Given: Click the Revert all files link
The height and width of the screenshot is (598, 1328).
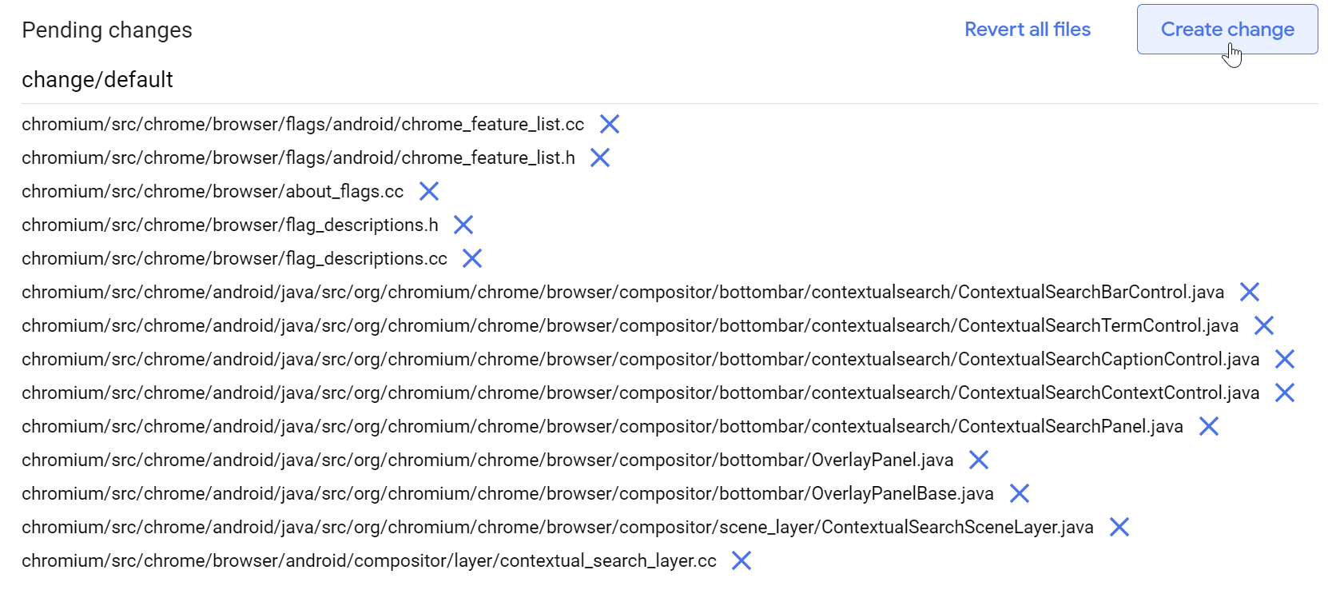Looking at the screenshot, I should 1027,30.
